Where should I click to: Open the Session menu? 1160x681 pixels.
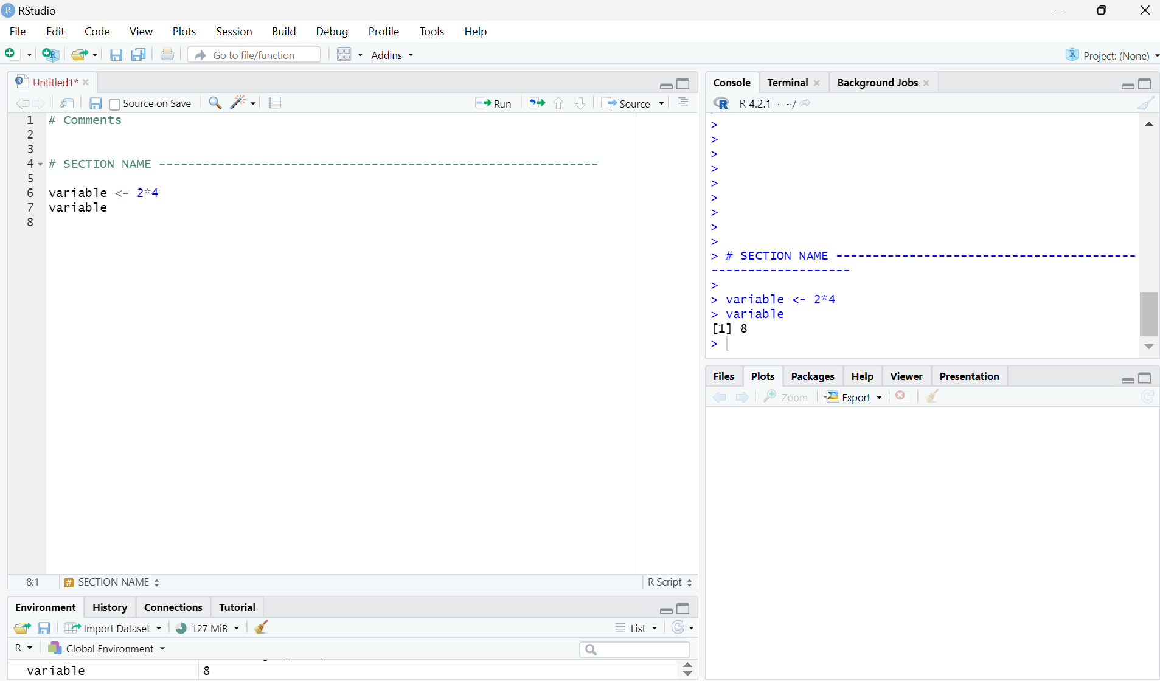click(234, 31)
